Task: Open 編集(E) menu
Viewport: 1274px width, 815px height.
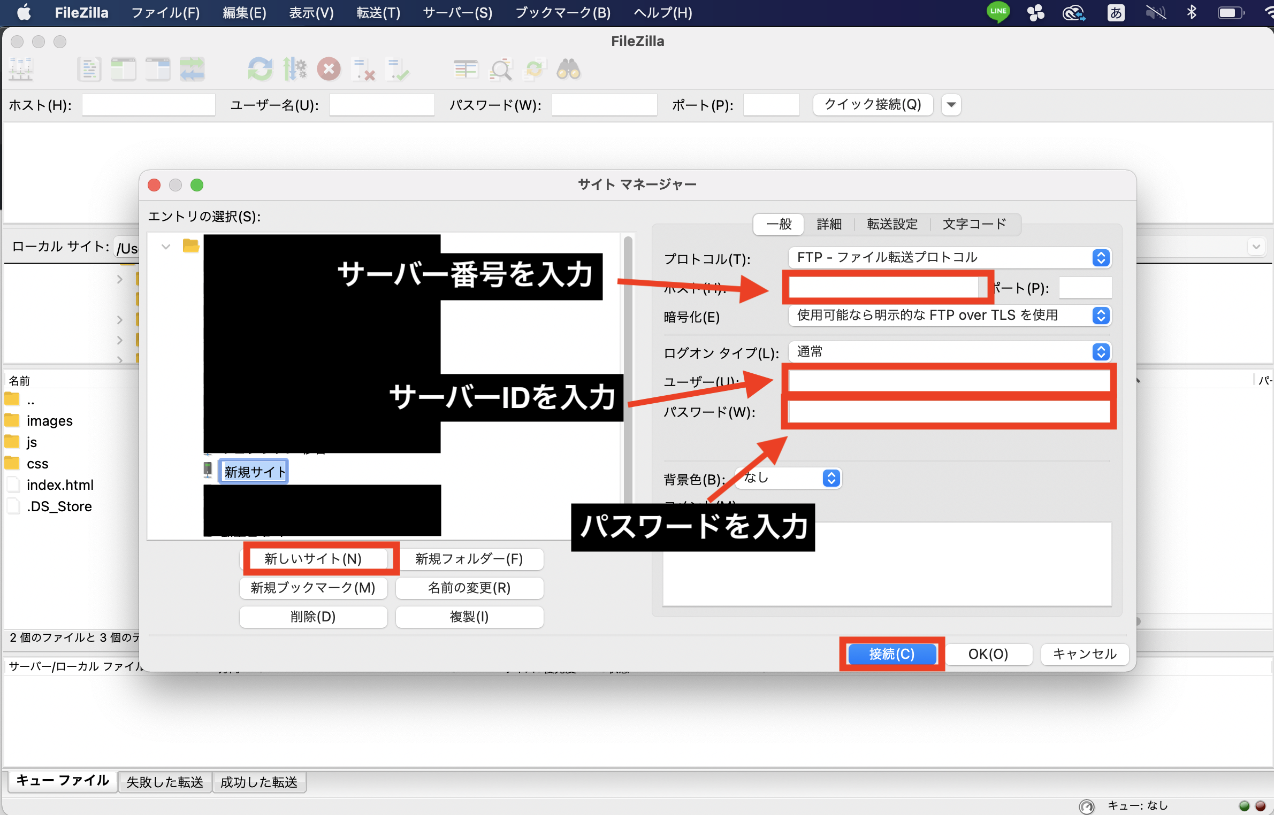Action: (x=245, y=12)
